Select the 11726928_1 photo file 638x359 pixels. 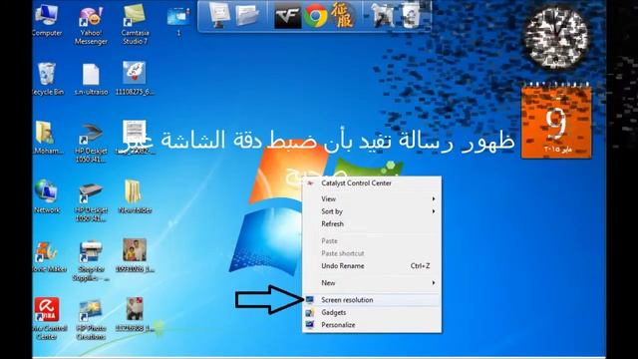[135, 314]
